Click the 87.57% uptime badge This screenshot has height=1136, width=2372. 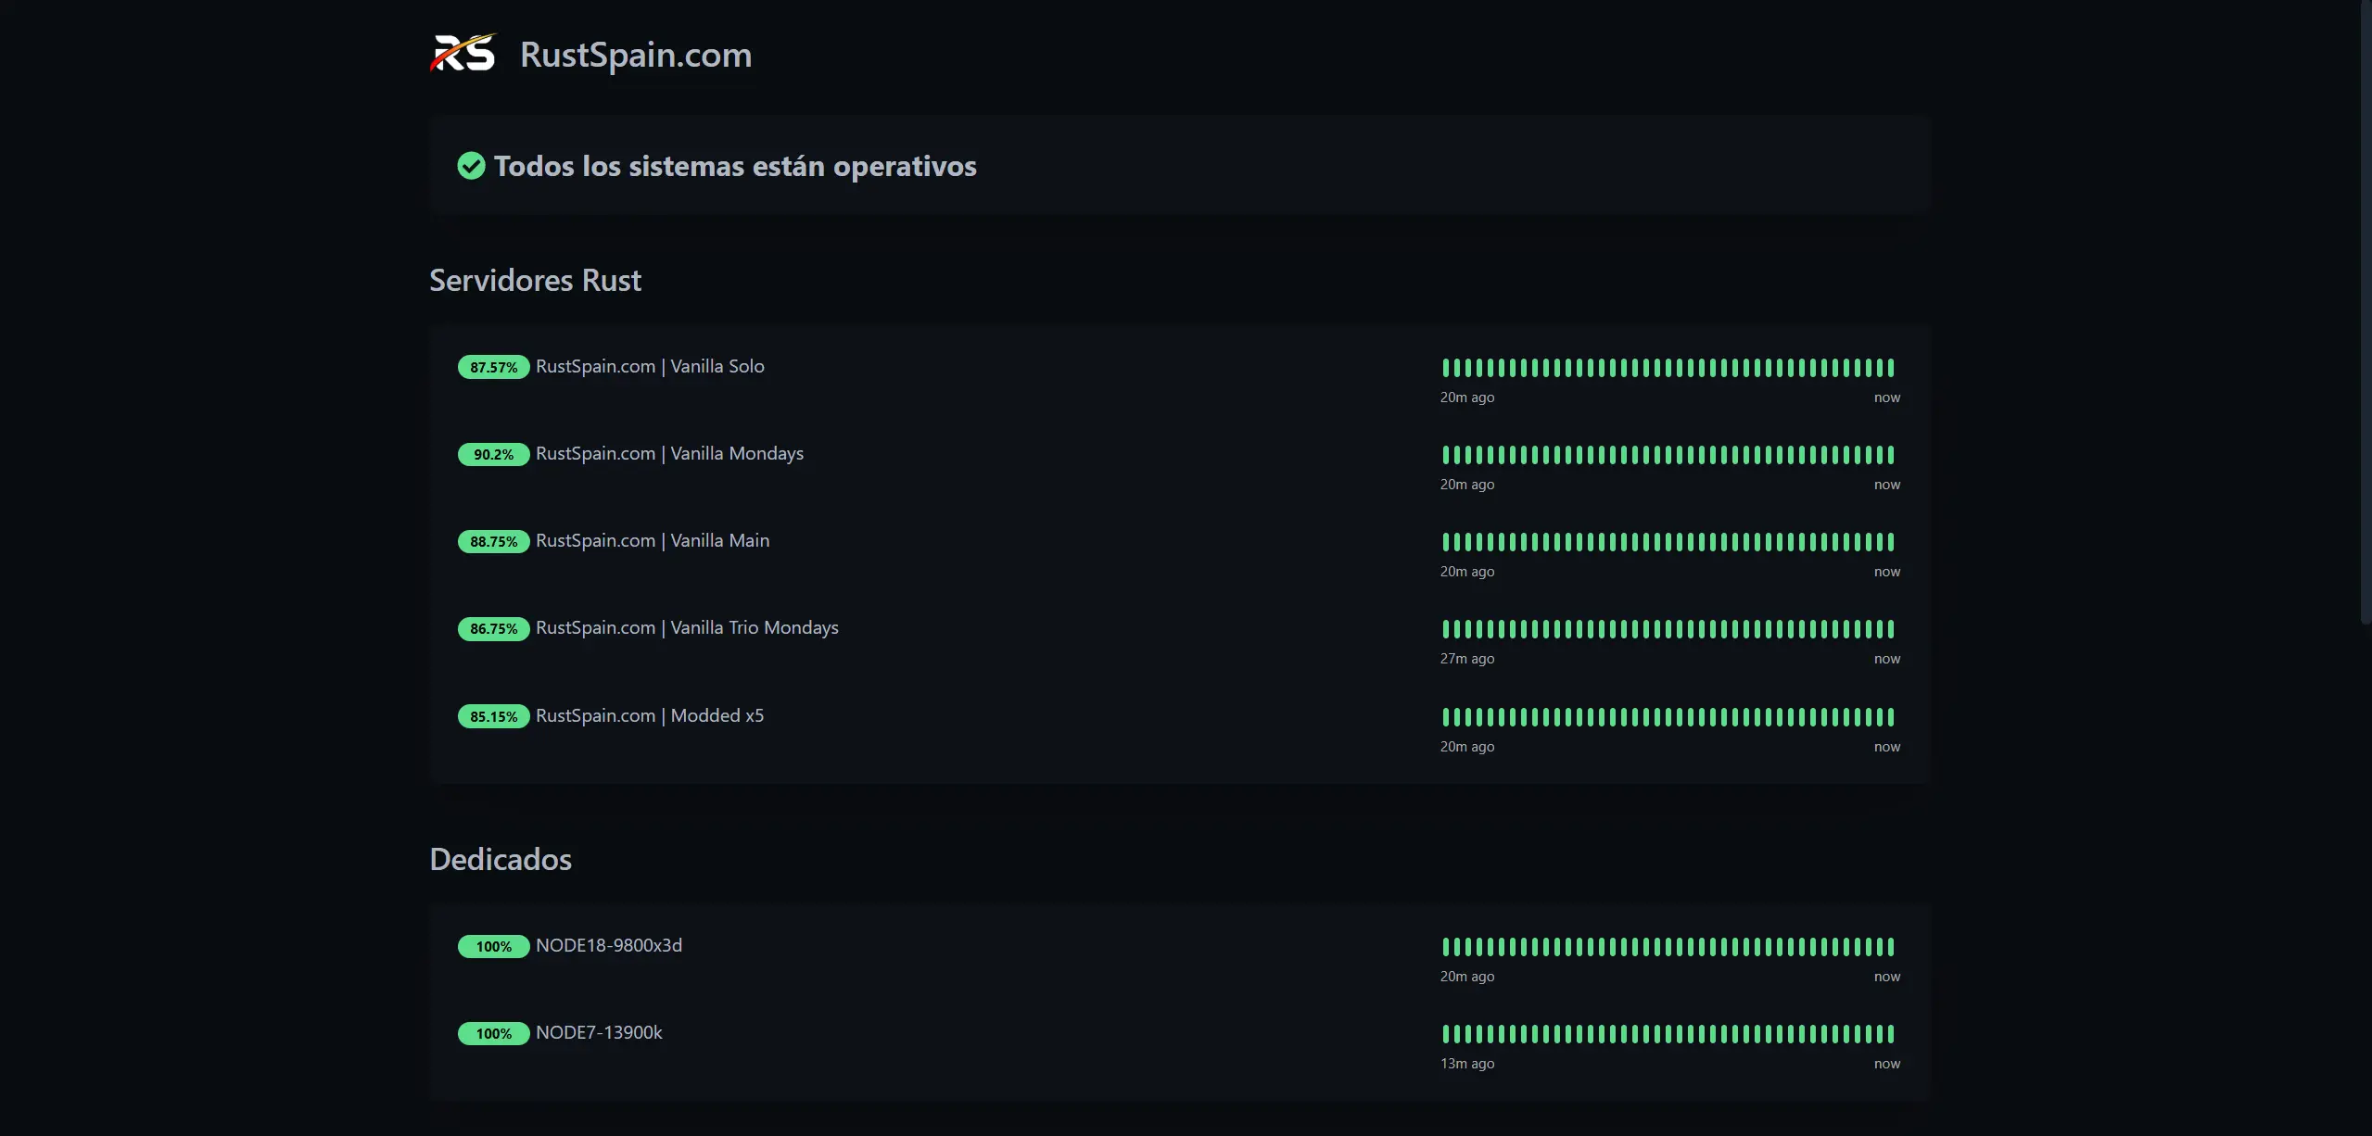[493, 367]
